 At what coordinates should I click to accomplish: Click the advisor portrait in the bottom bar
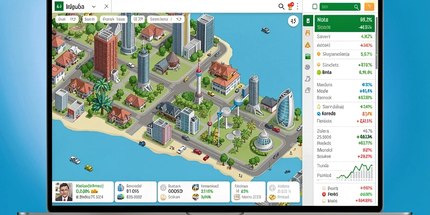pyautogui.click(x=64, y=192)
